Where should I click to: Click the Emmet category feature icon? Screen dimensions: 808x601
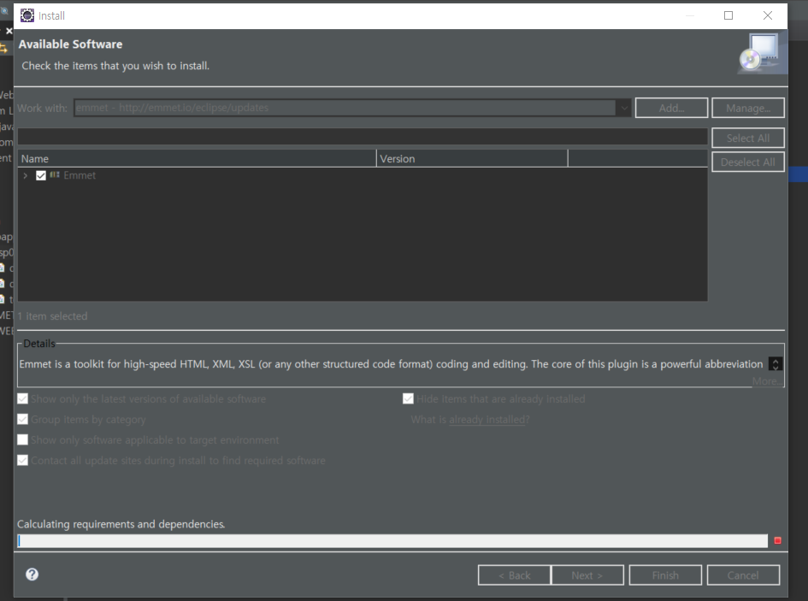[55, 174]
